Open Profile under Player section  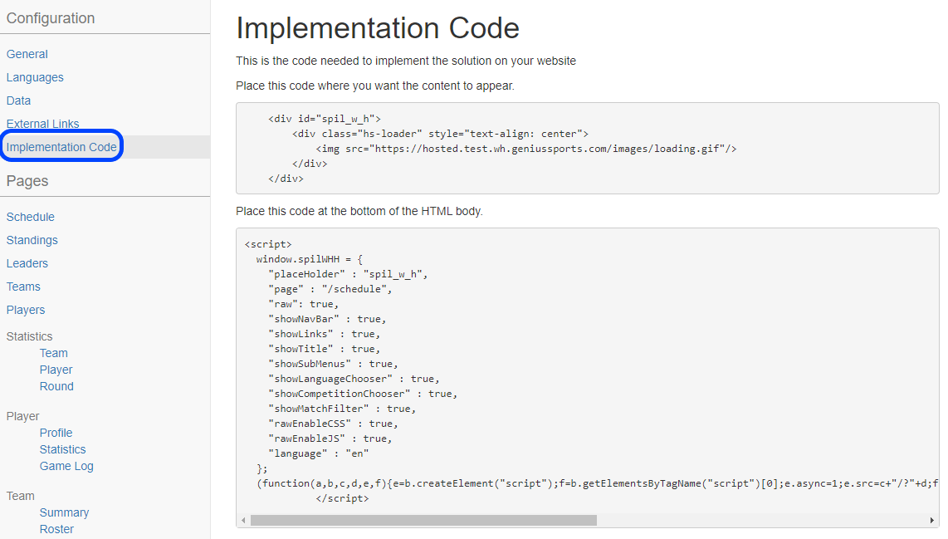point(56,434)
